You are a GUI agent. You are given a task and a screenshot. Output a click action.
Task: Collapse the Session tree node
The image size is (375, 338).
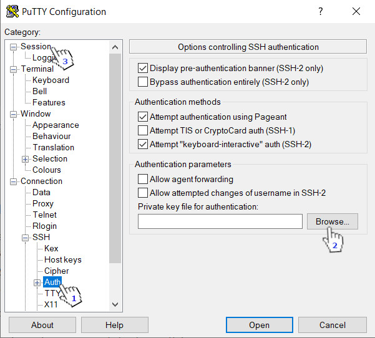13,47
